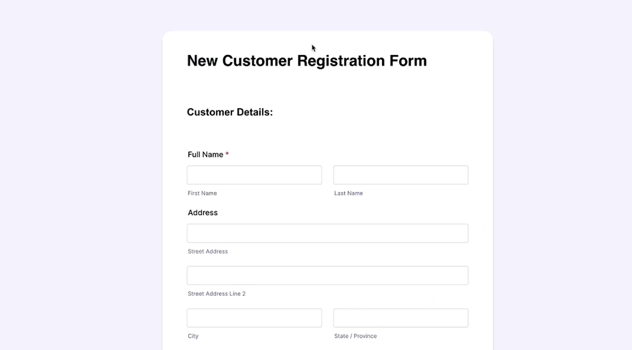Click the red required asterisk
The width and height of the screenshot is (632, 350).
(x=227, y=154)
